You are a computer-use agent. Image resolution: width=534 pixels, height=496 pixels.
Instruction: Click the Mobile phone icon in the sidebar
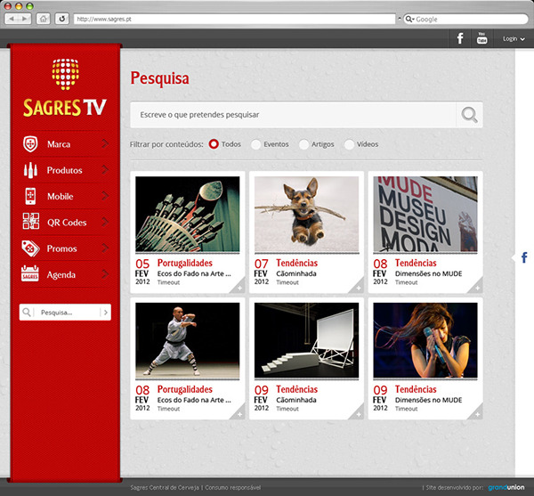pyautogui.click(x=30, y=196)
